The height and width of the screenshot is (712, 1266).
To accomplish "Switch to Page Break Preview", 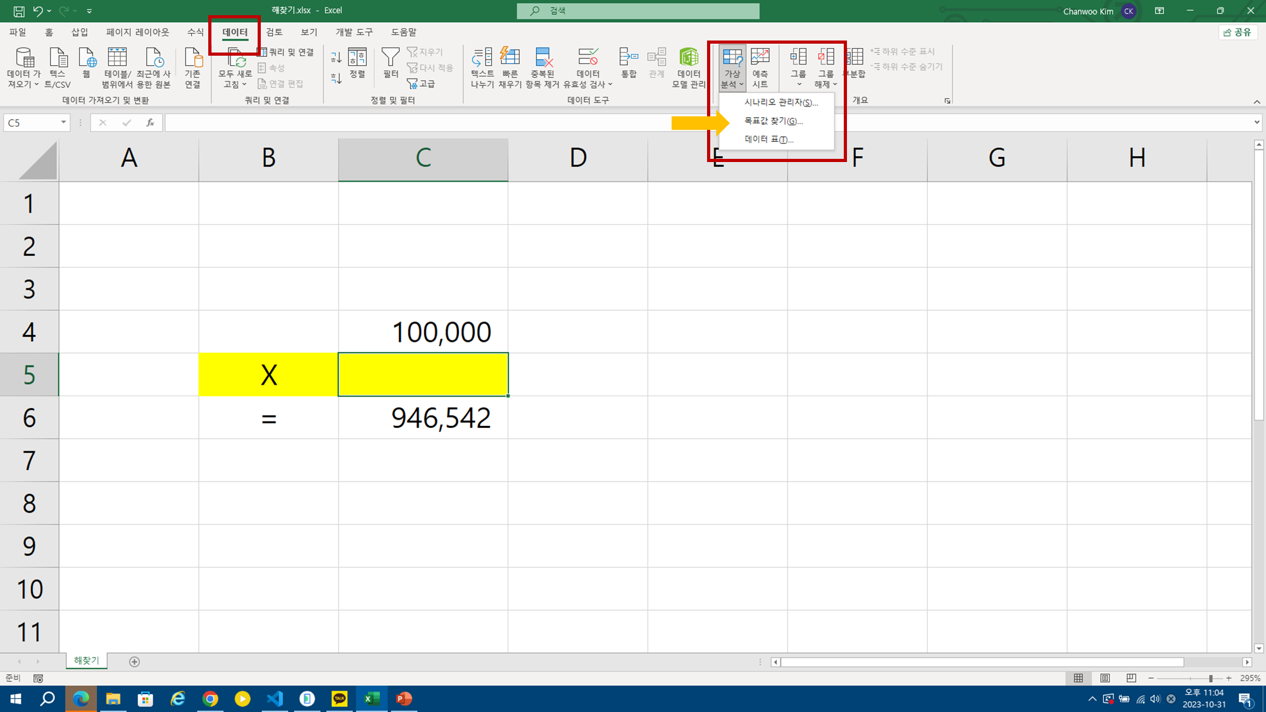I will click(x=1131, y=678).
